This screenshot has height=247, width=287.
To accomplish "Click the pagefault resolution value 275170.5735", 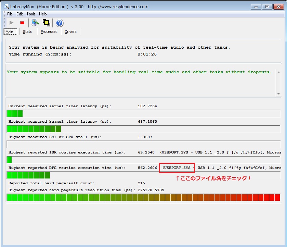I will [151, 190].
